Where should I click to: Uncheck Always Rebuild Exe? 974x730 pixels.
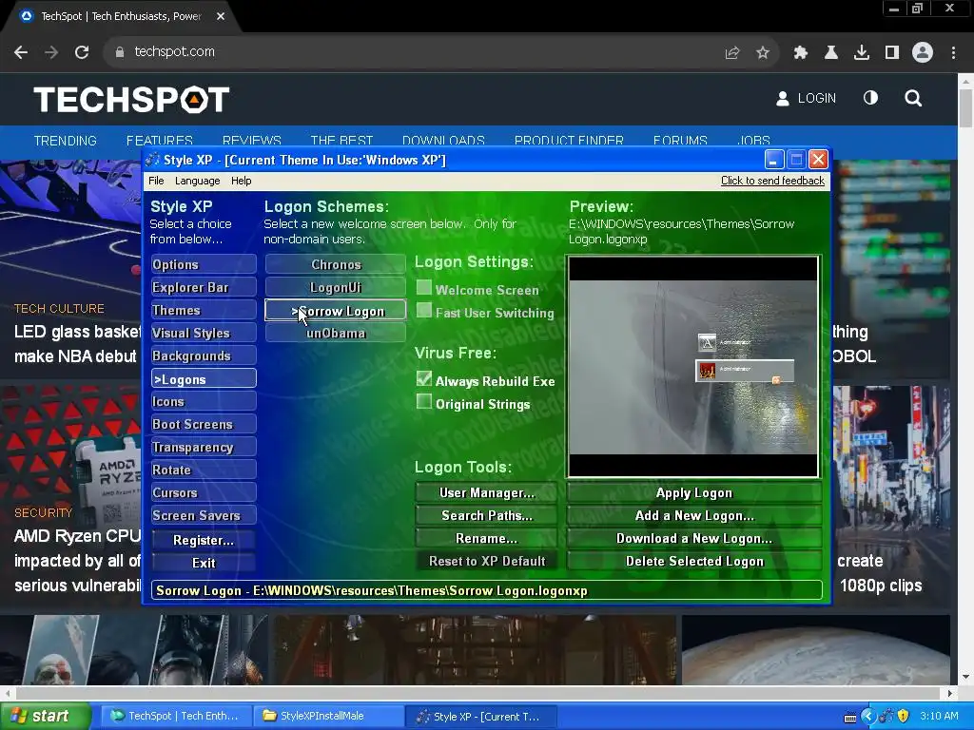click(424, 378)
